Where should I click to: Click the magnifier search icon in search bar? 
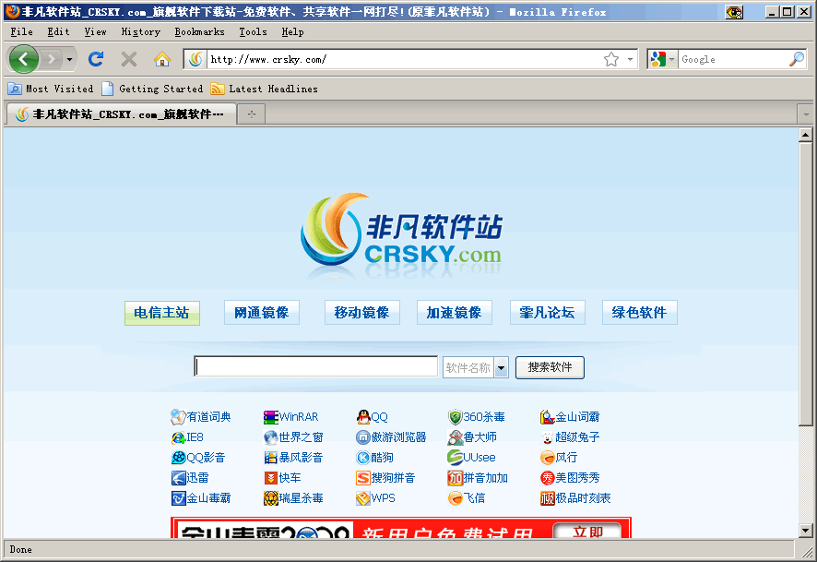coord(797,59)
